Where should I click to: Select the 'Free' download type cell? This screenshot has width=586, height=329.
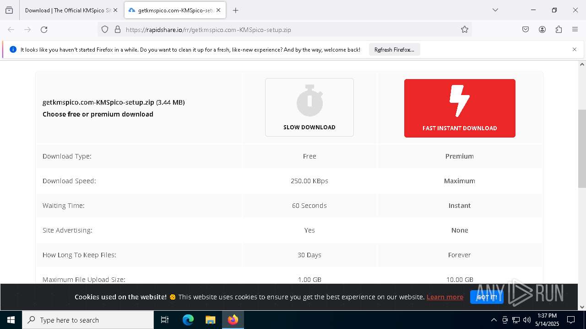(309, 156)
